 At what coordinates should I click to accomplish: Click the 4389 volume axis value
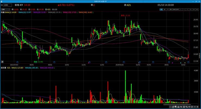click(196, 70)
